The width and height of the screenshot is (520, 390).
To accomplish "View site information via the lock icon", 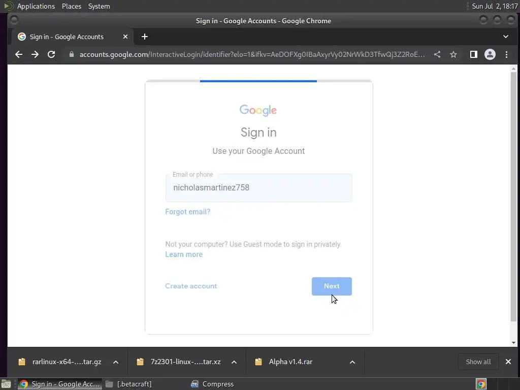I will [x=71, y=54].
